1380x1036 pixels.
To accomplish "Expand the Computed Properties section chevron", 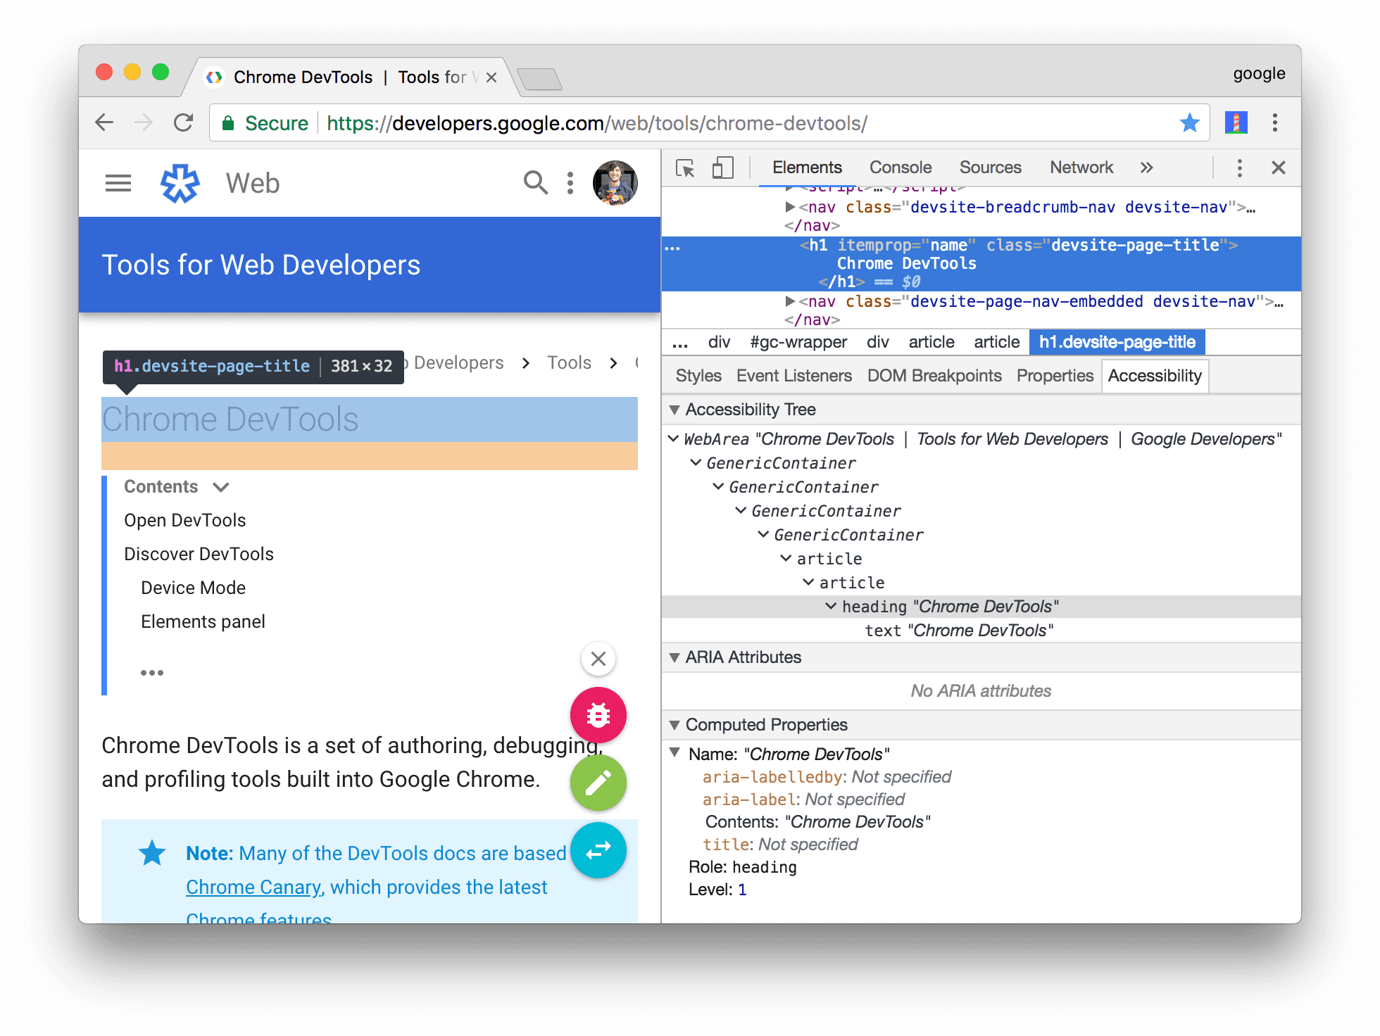I will click(x=676, y=725).
